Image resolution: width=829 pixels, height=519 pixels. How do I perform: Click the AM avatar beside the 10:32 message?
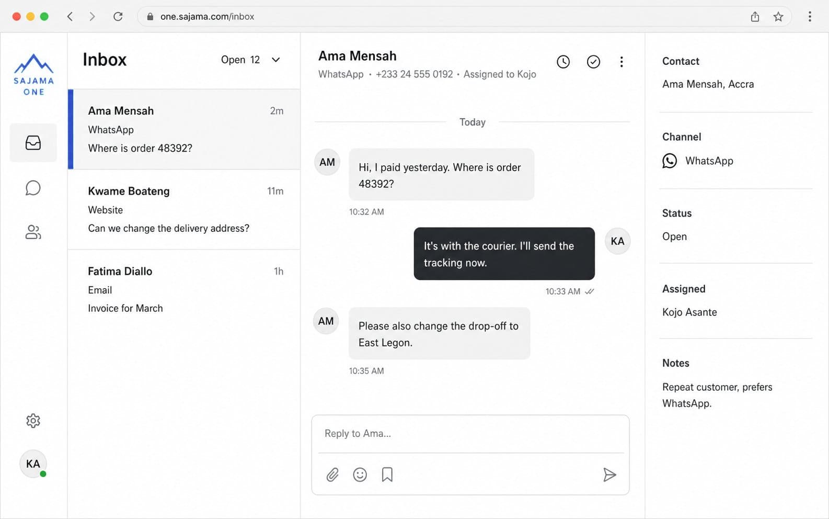[327, 162]
